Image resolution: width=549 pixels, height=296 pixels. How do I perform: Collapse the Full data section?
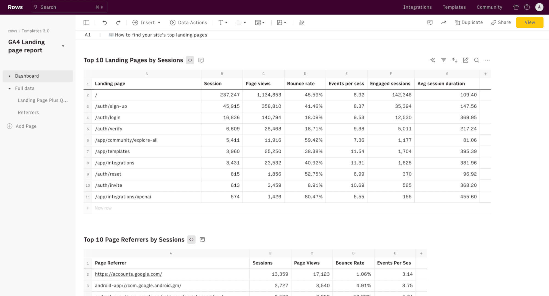click(x=9, y=89)
